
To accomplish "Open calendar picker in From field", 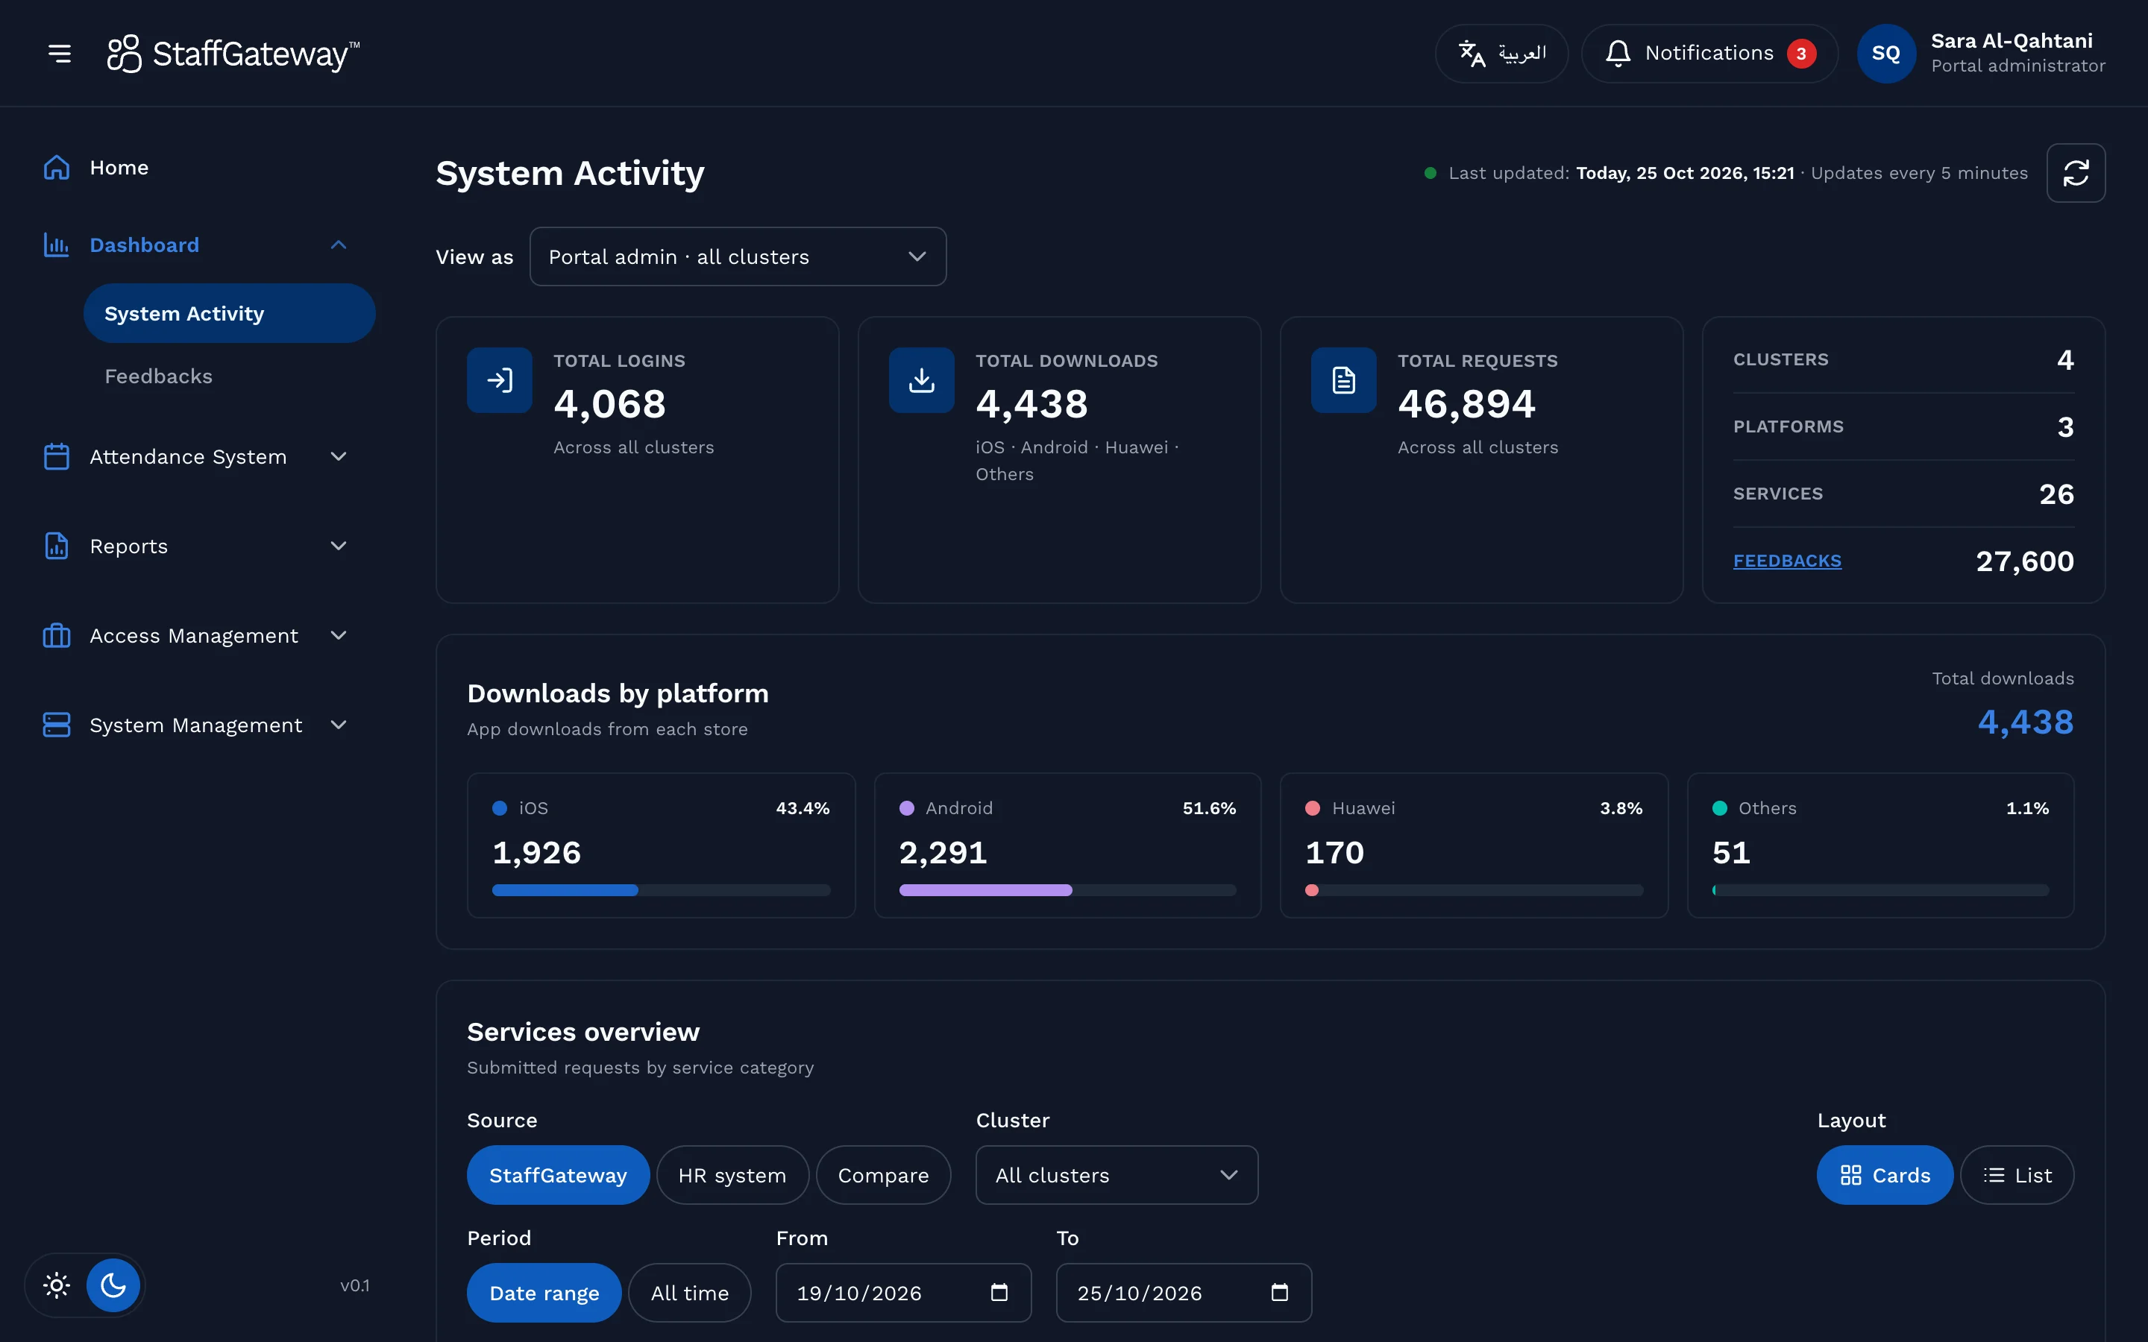I will click(x=999, y=1292).
